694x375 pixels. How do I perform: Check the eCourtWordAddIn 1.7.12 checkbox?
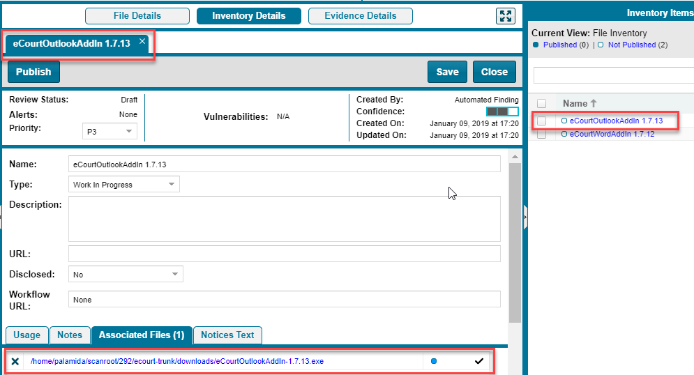point(542,134)
